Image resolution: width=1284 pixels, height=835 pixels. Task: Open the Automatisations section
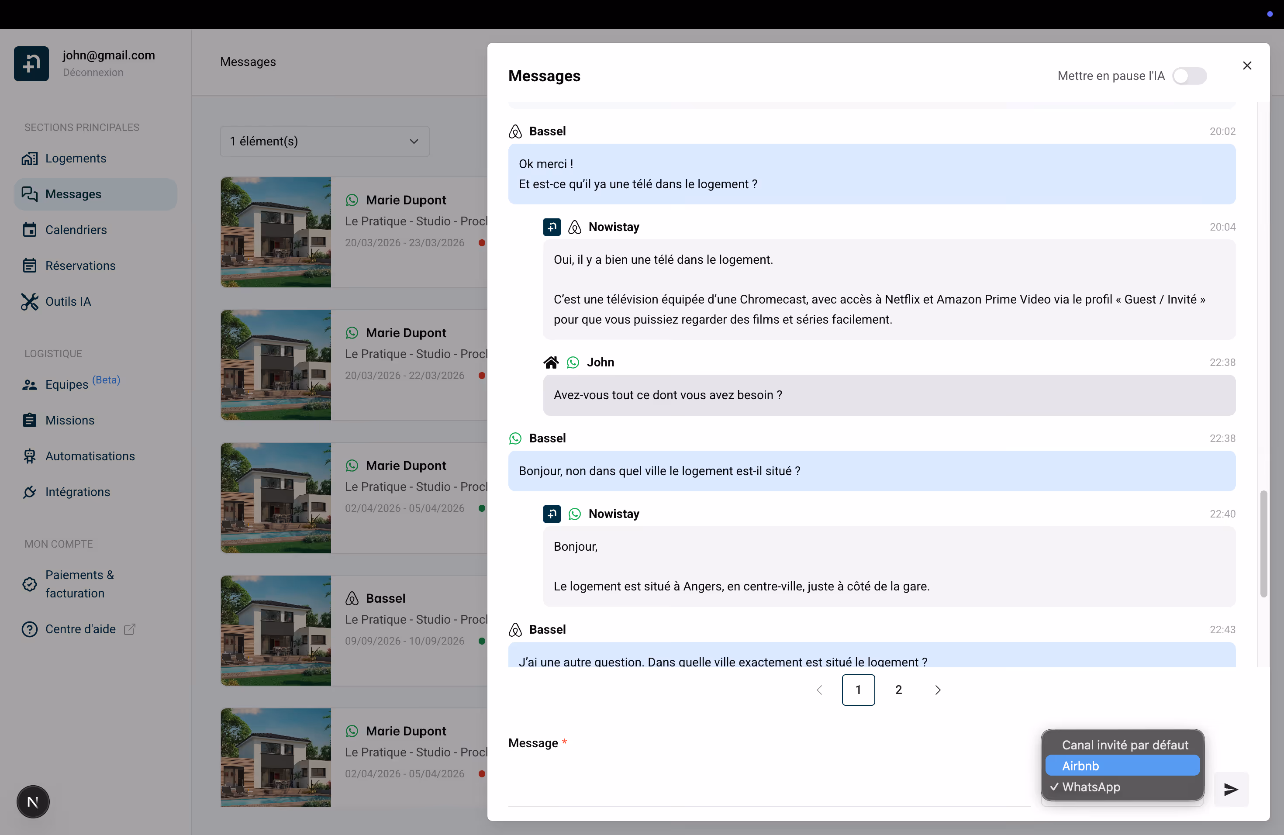90,456
